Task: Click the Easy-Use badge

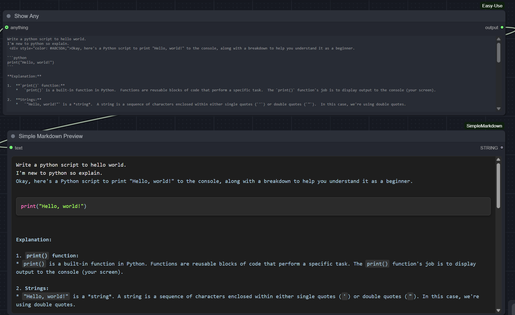Action: [492, 6]
